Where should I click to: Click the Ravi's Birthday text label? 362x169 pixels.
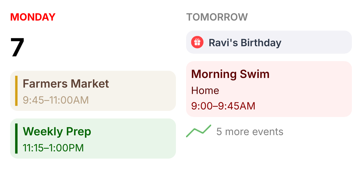tap(245, 43)
